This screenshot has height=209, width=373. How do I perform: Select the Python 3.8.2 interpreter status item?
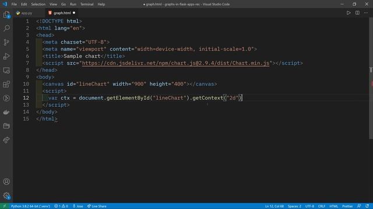30,206
